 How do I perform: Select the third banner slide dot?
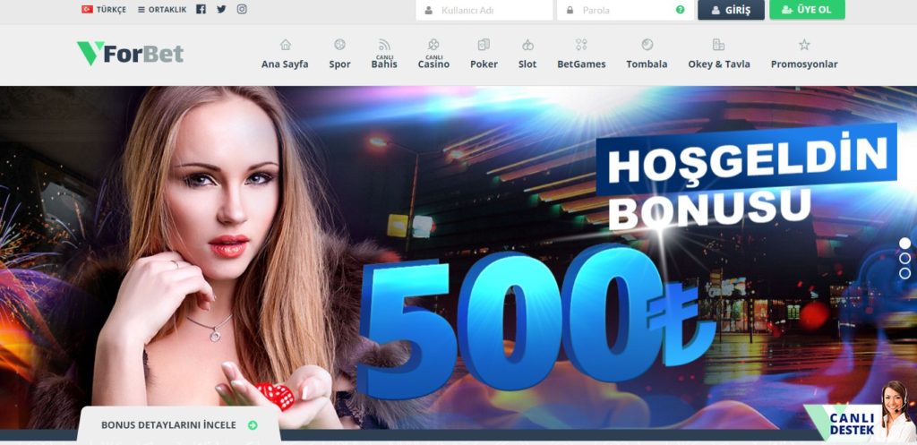click(904, 274)
